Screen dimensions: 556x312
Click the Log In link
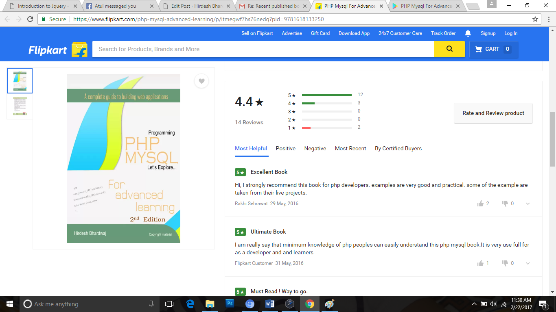[511, 33]
